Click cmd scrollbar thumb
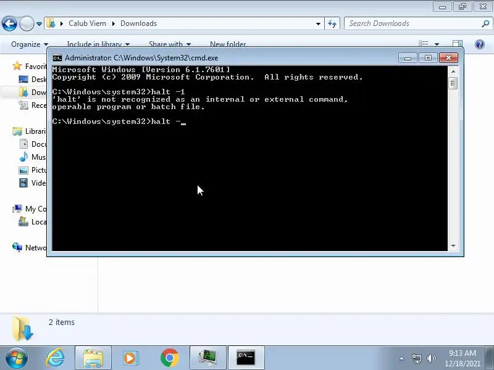This screenshot has height=370, width=494. [453, 83]
